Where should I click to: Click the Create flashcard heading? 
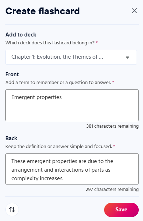pyautogui.click(x=42, y=11)
